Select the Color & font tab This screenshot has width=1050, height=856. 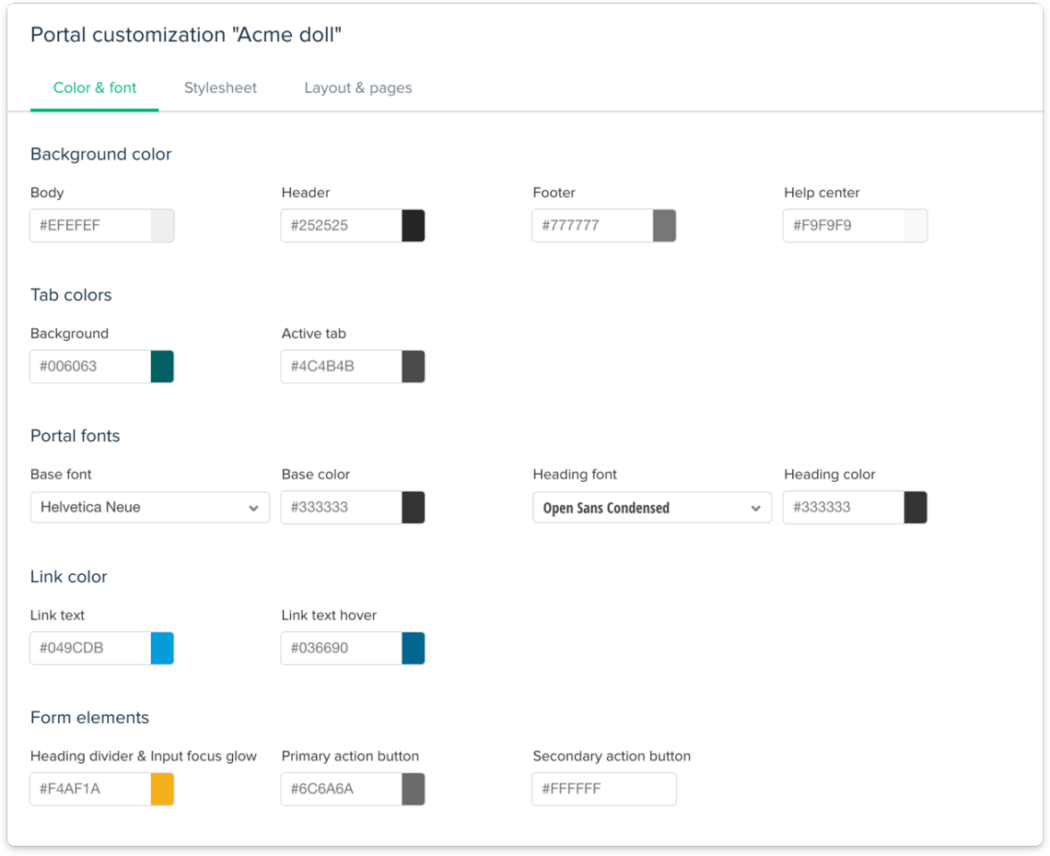tap(95, 88)
